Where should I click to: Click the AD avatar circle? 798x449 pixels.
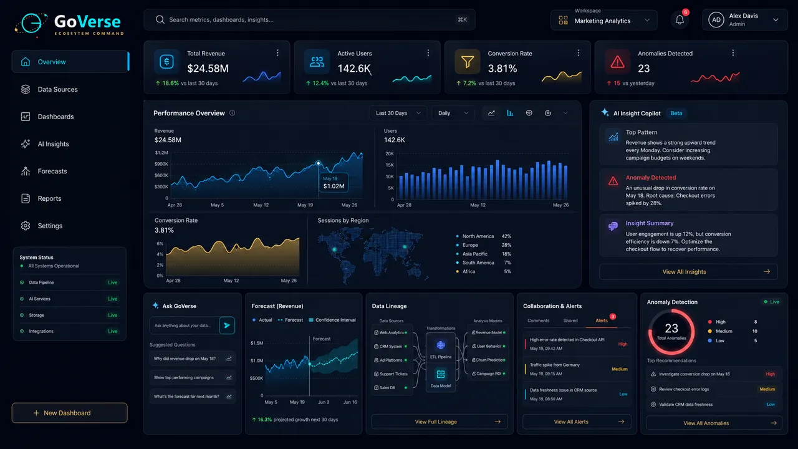coord(716,20)
